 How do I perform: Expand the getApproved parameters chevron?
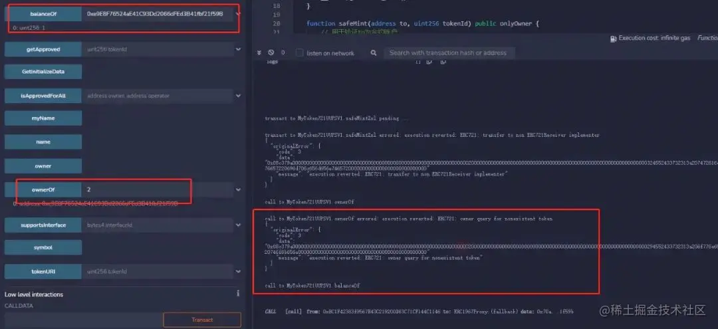click(x=237, y=49)
